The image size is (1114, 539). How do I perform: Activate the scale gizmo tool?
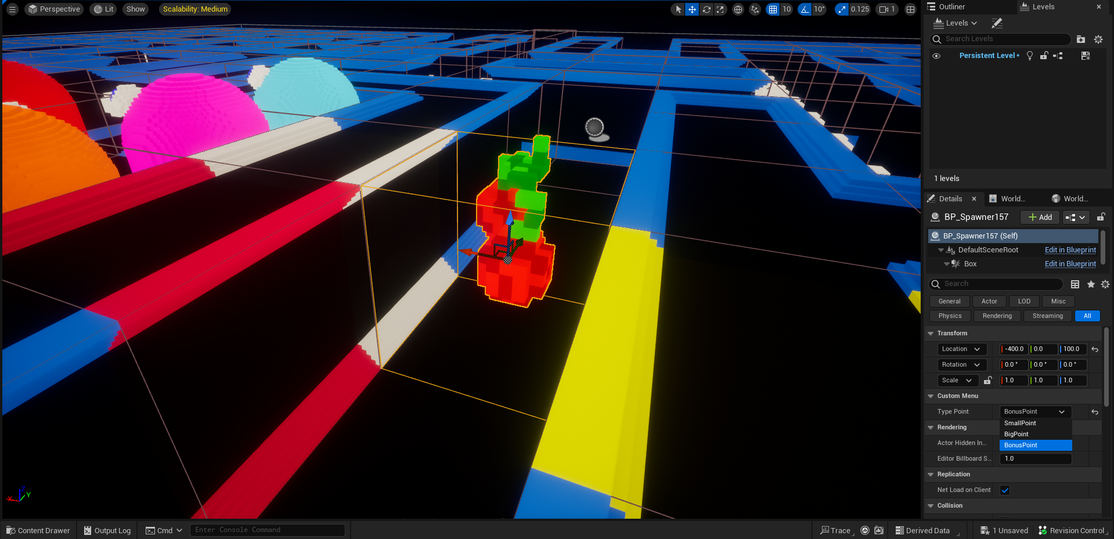point(720,9)
